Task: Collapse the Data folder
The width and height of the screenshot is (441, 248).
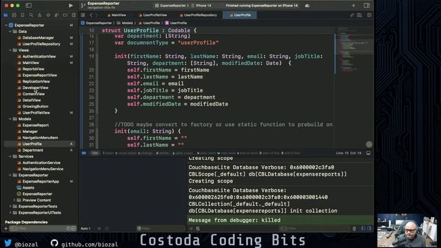Action: (x=10, y=32)
